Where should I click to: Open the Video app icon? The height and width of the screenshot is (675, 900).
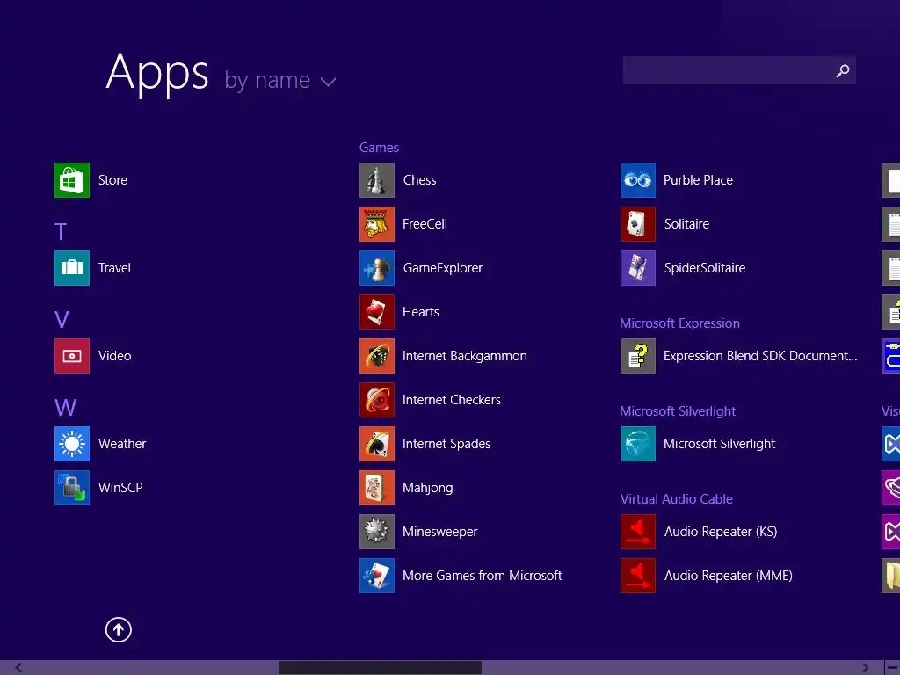pyautogui.click(x=72, y=356)
